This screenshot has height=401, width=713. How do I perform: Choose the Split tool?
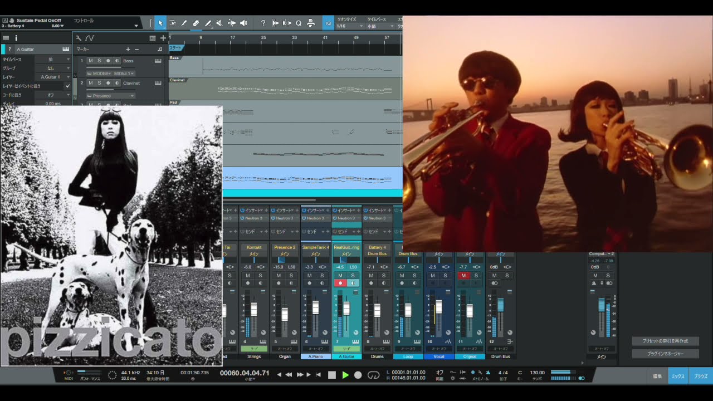184,23
